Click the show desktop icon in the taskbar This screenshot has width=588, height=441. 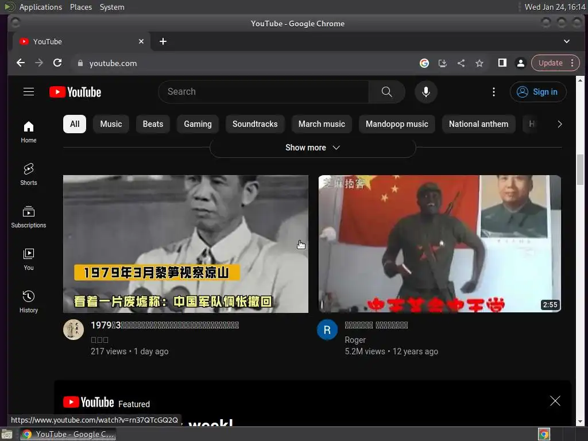(x=7, y=435)
